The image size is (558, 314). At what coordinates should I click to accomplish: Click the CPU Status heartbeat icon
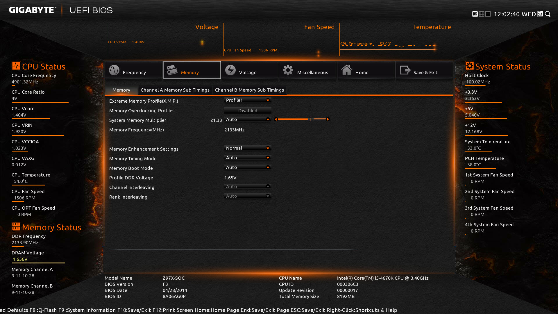pyautogui.click(x=16, y=66)
